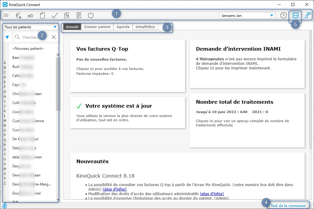Open 'Demande d'intervention INAMI' card
The image size is (314, 209).
coord(247,64)
